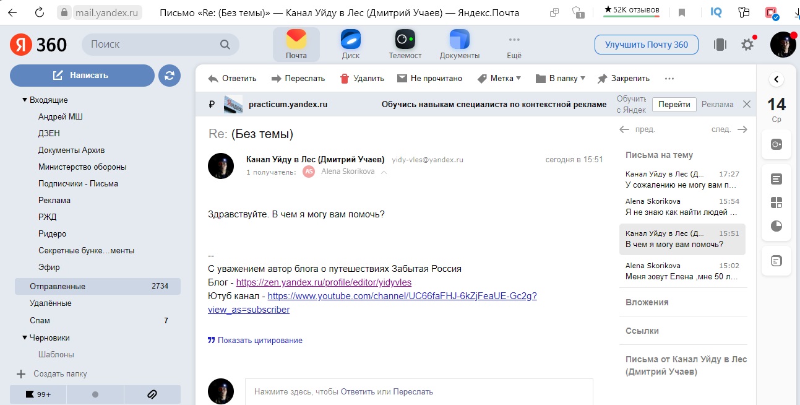Delete the letter with Удалить
800x405 pixels.
362,79
